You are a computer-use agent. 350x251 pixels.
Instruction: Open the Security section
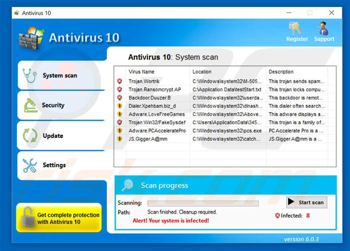coord(61,105)
